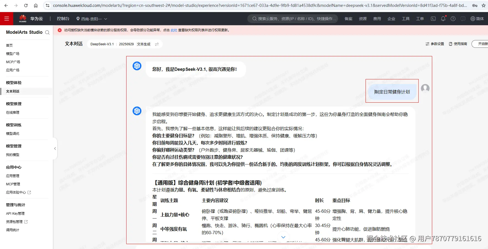This screenshot has height=249, width=488.
Task: Open API Key管理 in the sidebar
Action: coord(15,213)
